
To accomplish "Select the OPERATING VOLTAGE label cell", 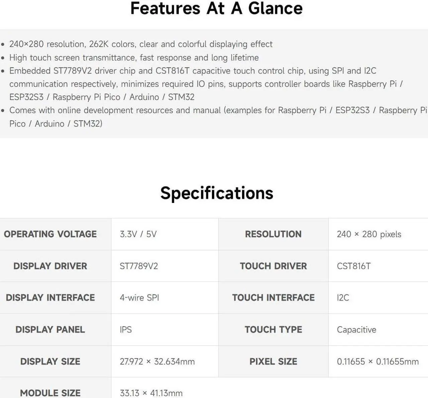I will click(x=56, y=234).
